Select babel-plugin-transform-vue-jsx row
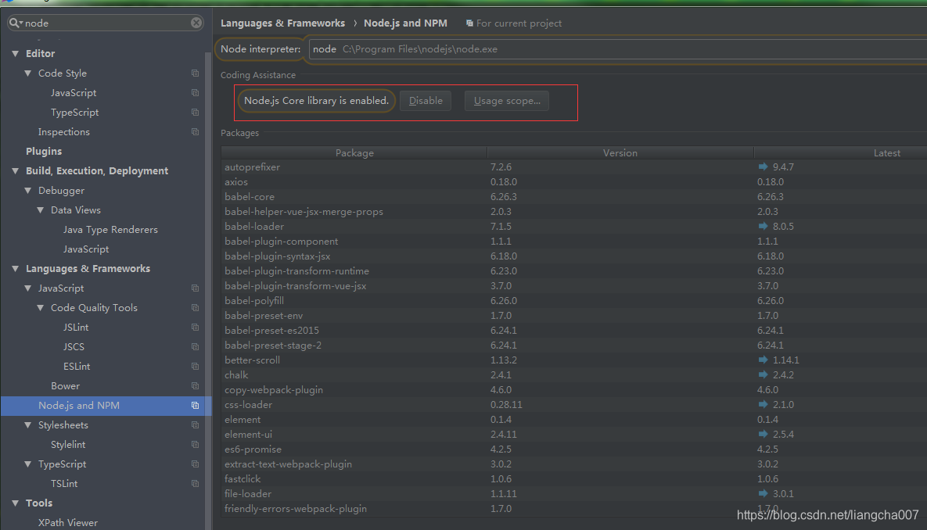927x530 pixels. pyautogui.click(x=574, y=286)
